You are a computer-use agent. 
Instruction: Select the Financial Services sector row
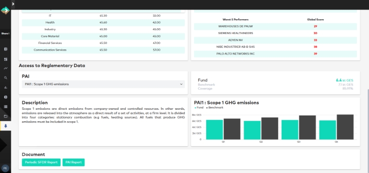point(103,43)
